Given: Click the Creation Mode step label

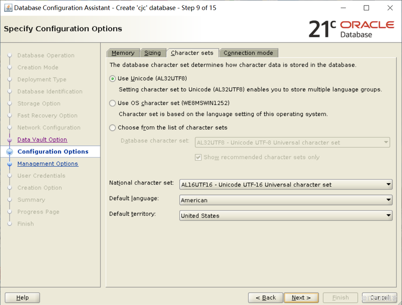Looking at the screenshot, I should (x=38, y=67).
